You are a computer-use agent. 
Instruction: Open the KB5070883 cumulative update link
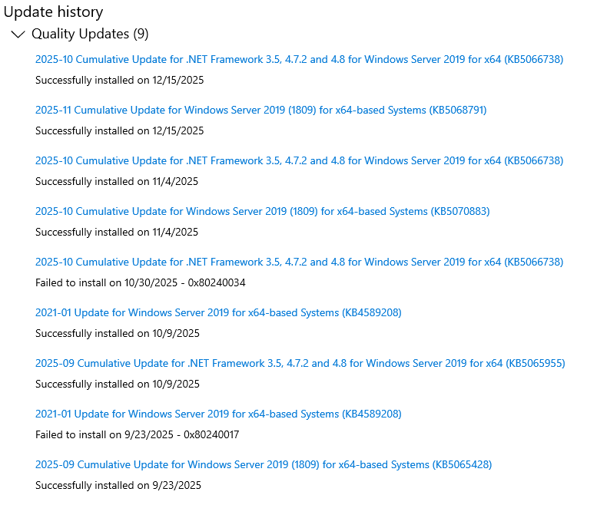click(262, 211)
